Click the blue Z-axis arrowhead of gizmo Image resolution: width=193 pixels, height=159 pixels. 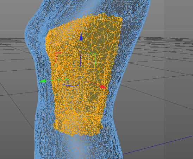[81, 37]
